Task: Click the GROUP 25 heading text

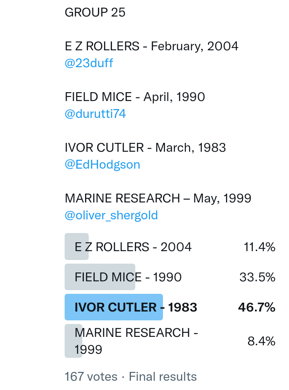Action: [x=95, y=12]
